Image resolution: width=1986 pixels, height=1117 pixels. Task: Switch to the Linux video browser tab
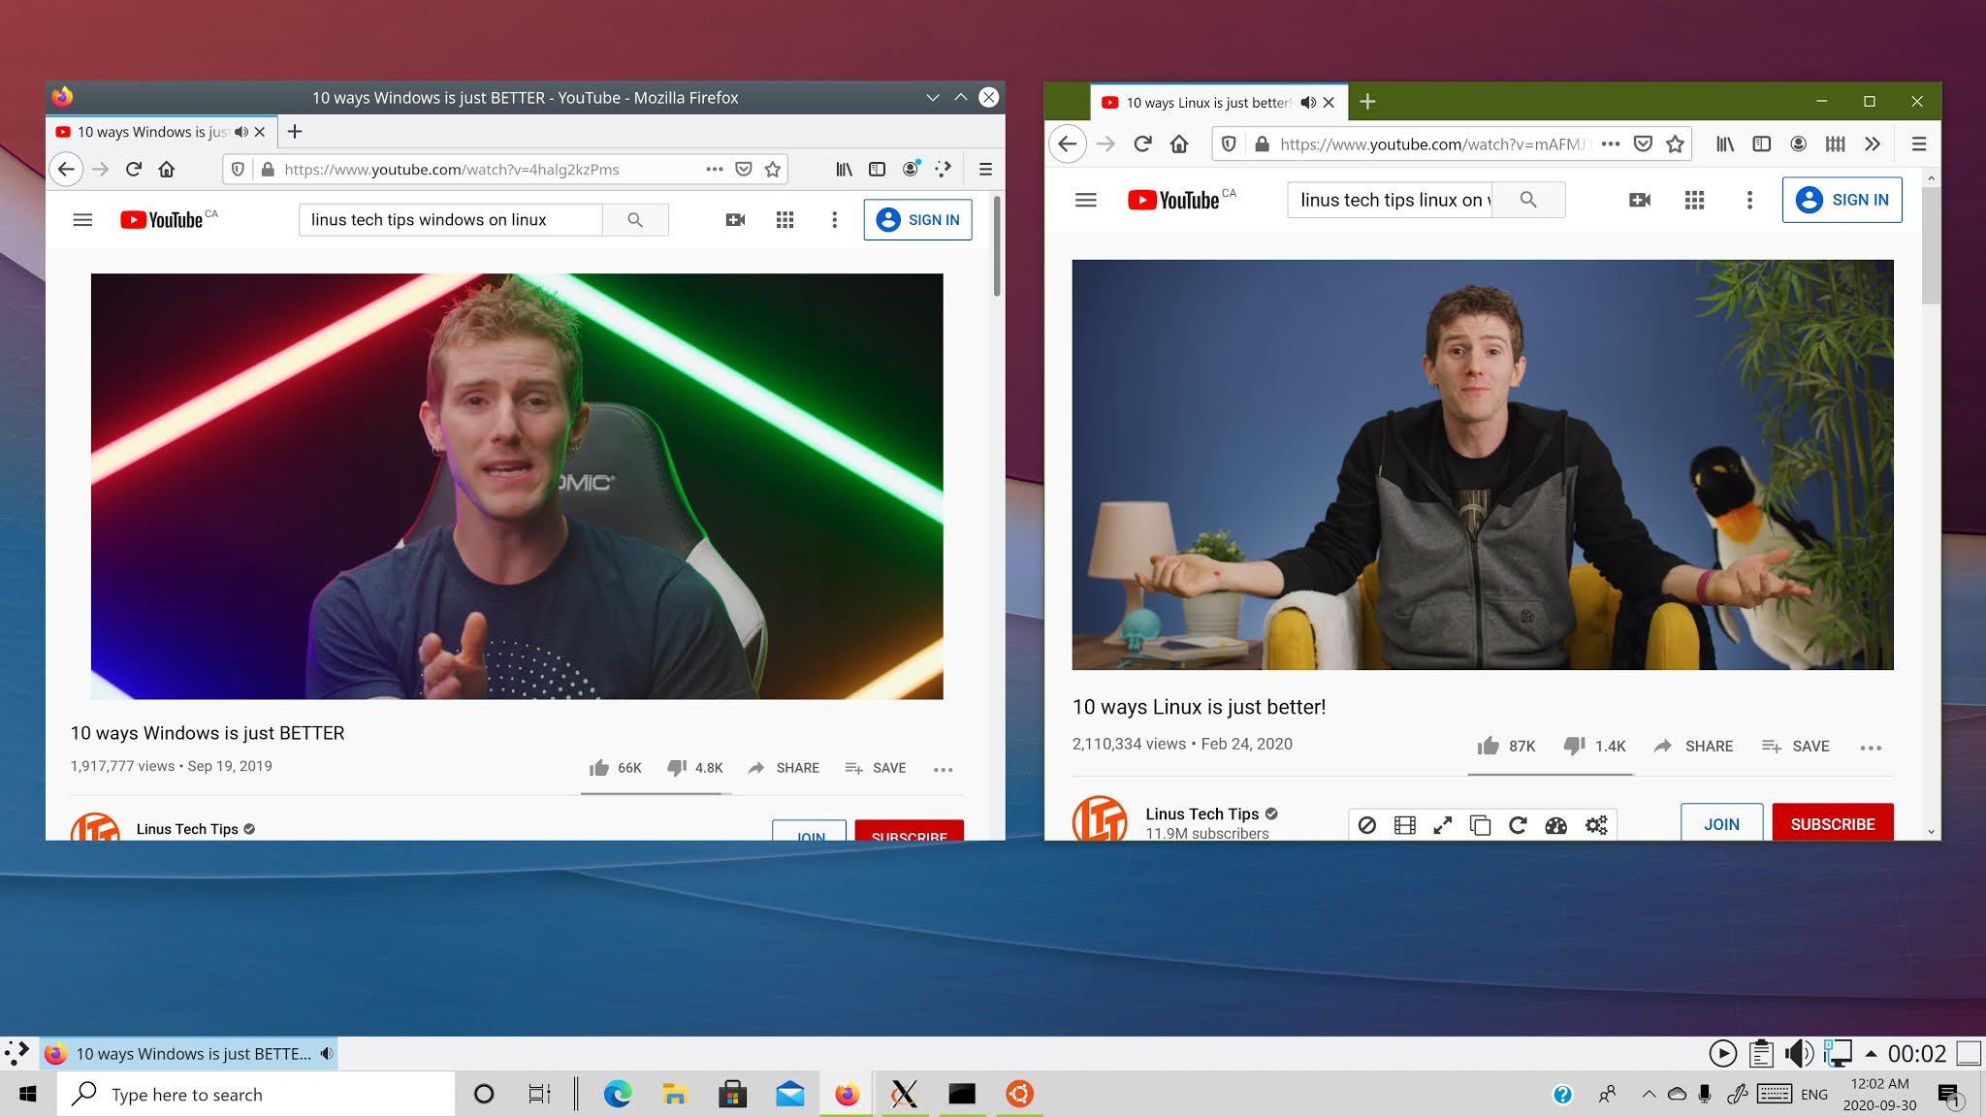click(1207, 101)
